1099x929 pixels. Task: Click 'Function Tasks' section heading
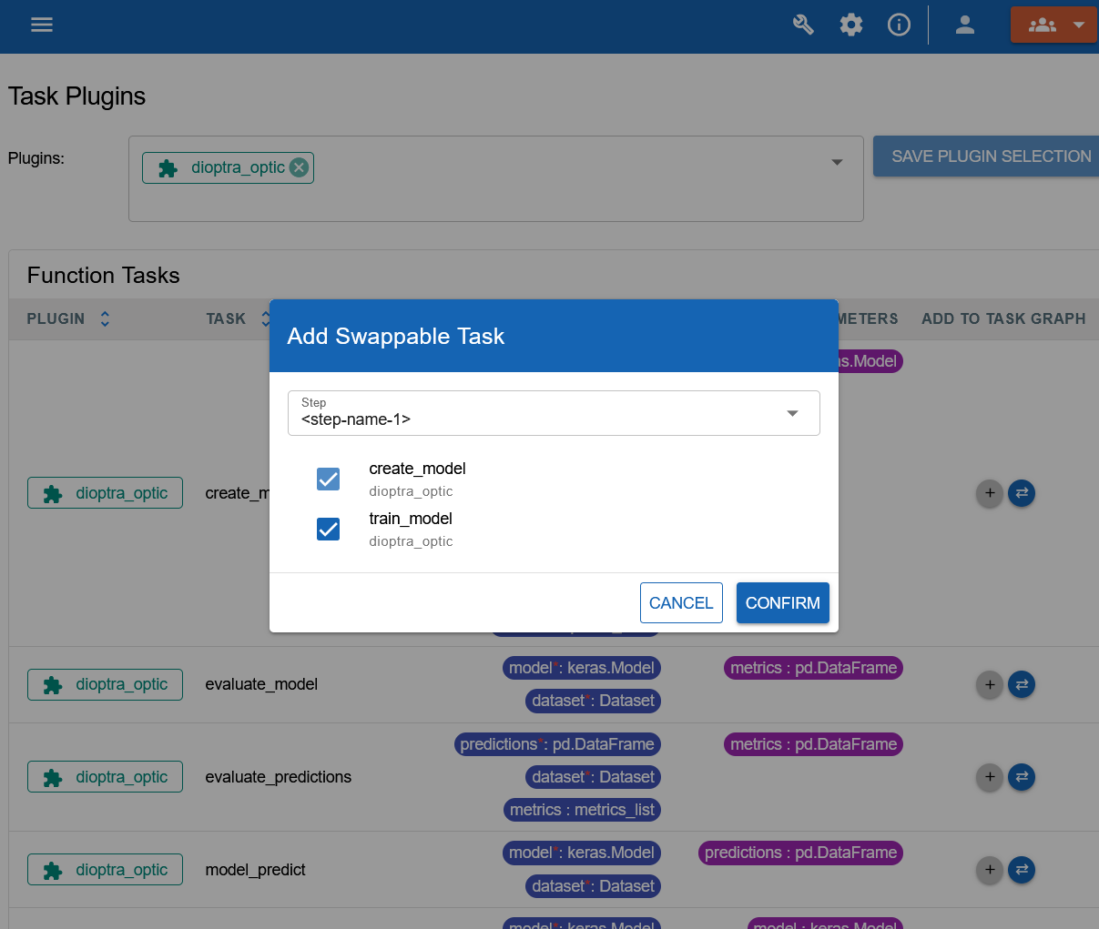tap(104, 276)
